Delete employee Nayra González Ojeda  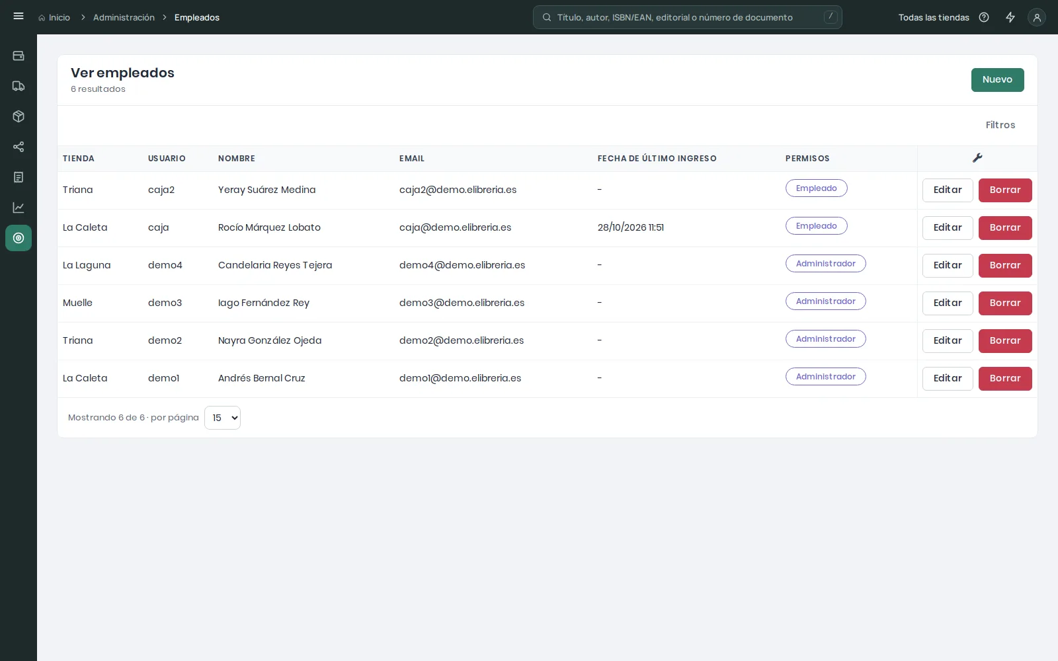coord(1005,341)
